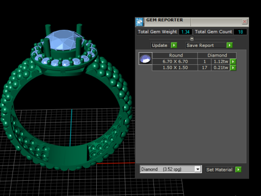Collapse the panel with the round arrow handle
Screen dimensions: 261x196
click(x=192, y=39)
